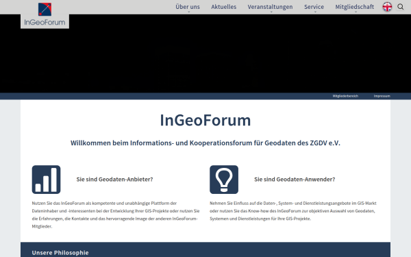This screenshot has width=411, height=257.
Task: Click the "Sie sind Geodaten-Anbieter?" heading
Action: coord(114,180)
